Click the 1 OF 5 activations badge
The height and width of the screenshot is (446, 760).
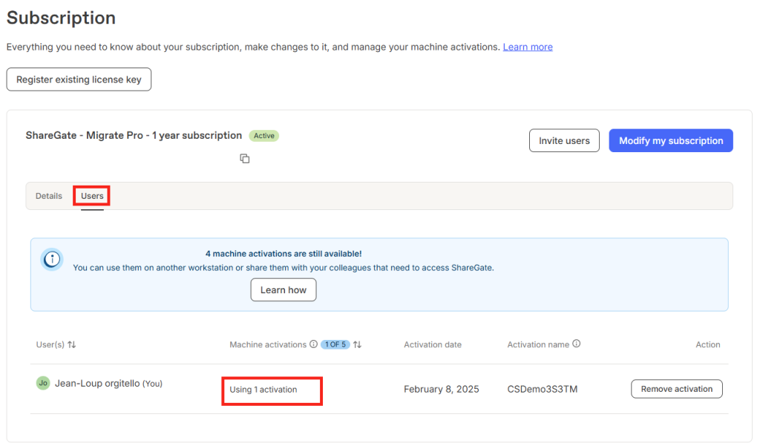point(335,344)
